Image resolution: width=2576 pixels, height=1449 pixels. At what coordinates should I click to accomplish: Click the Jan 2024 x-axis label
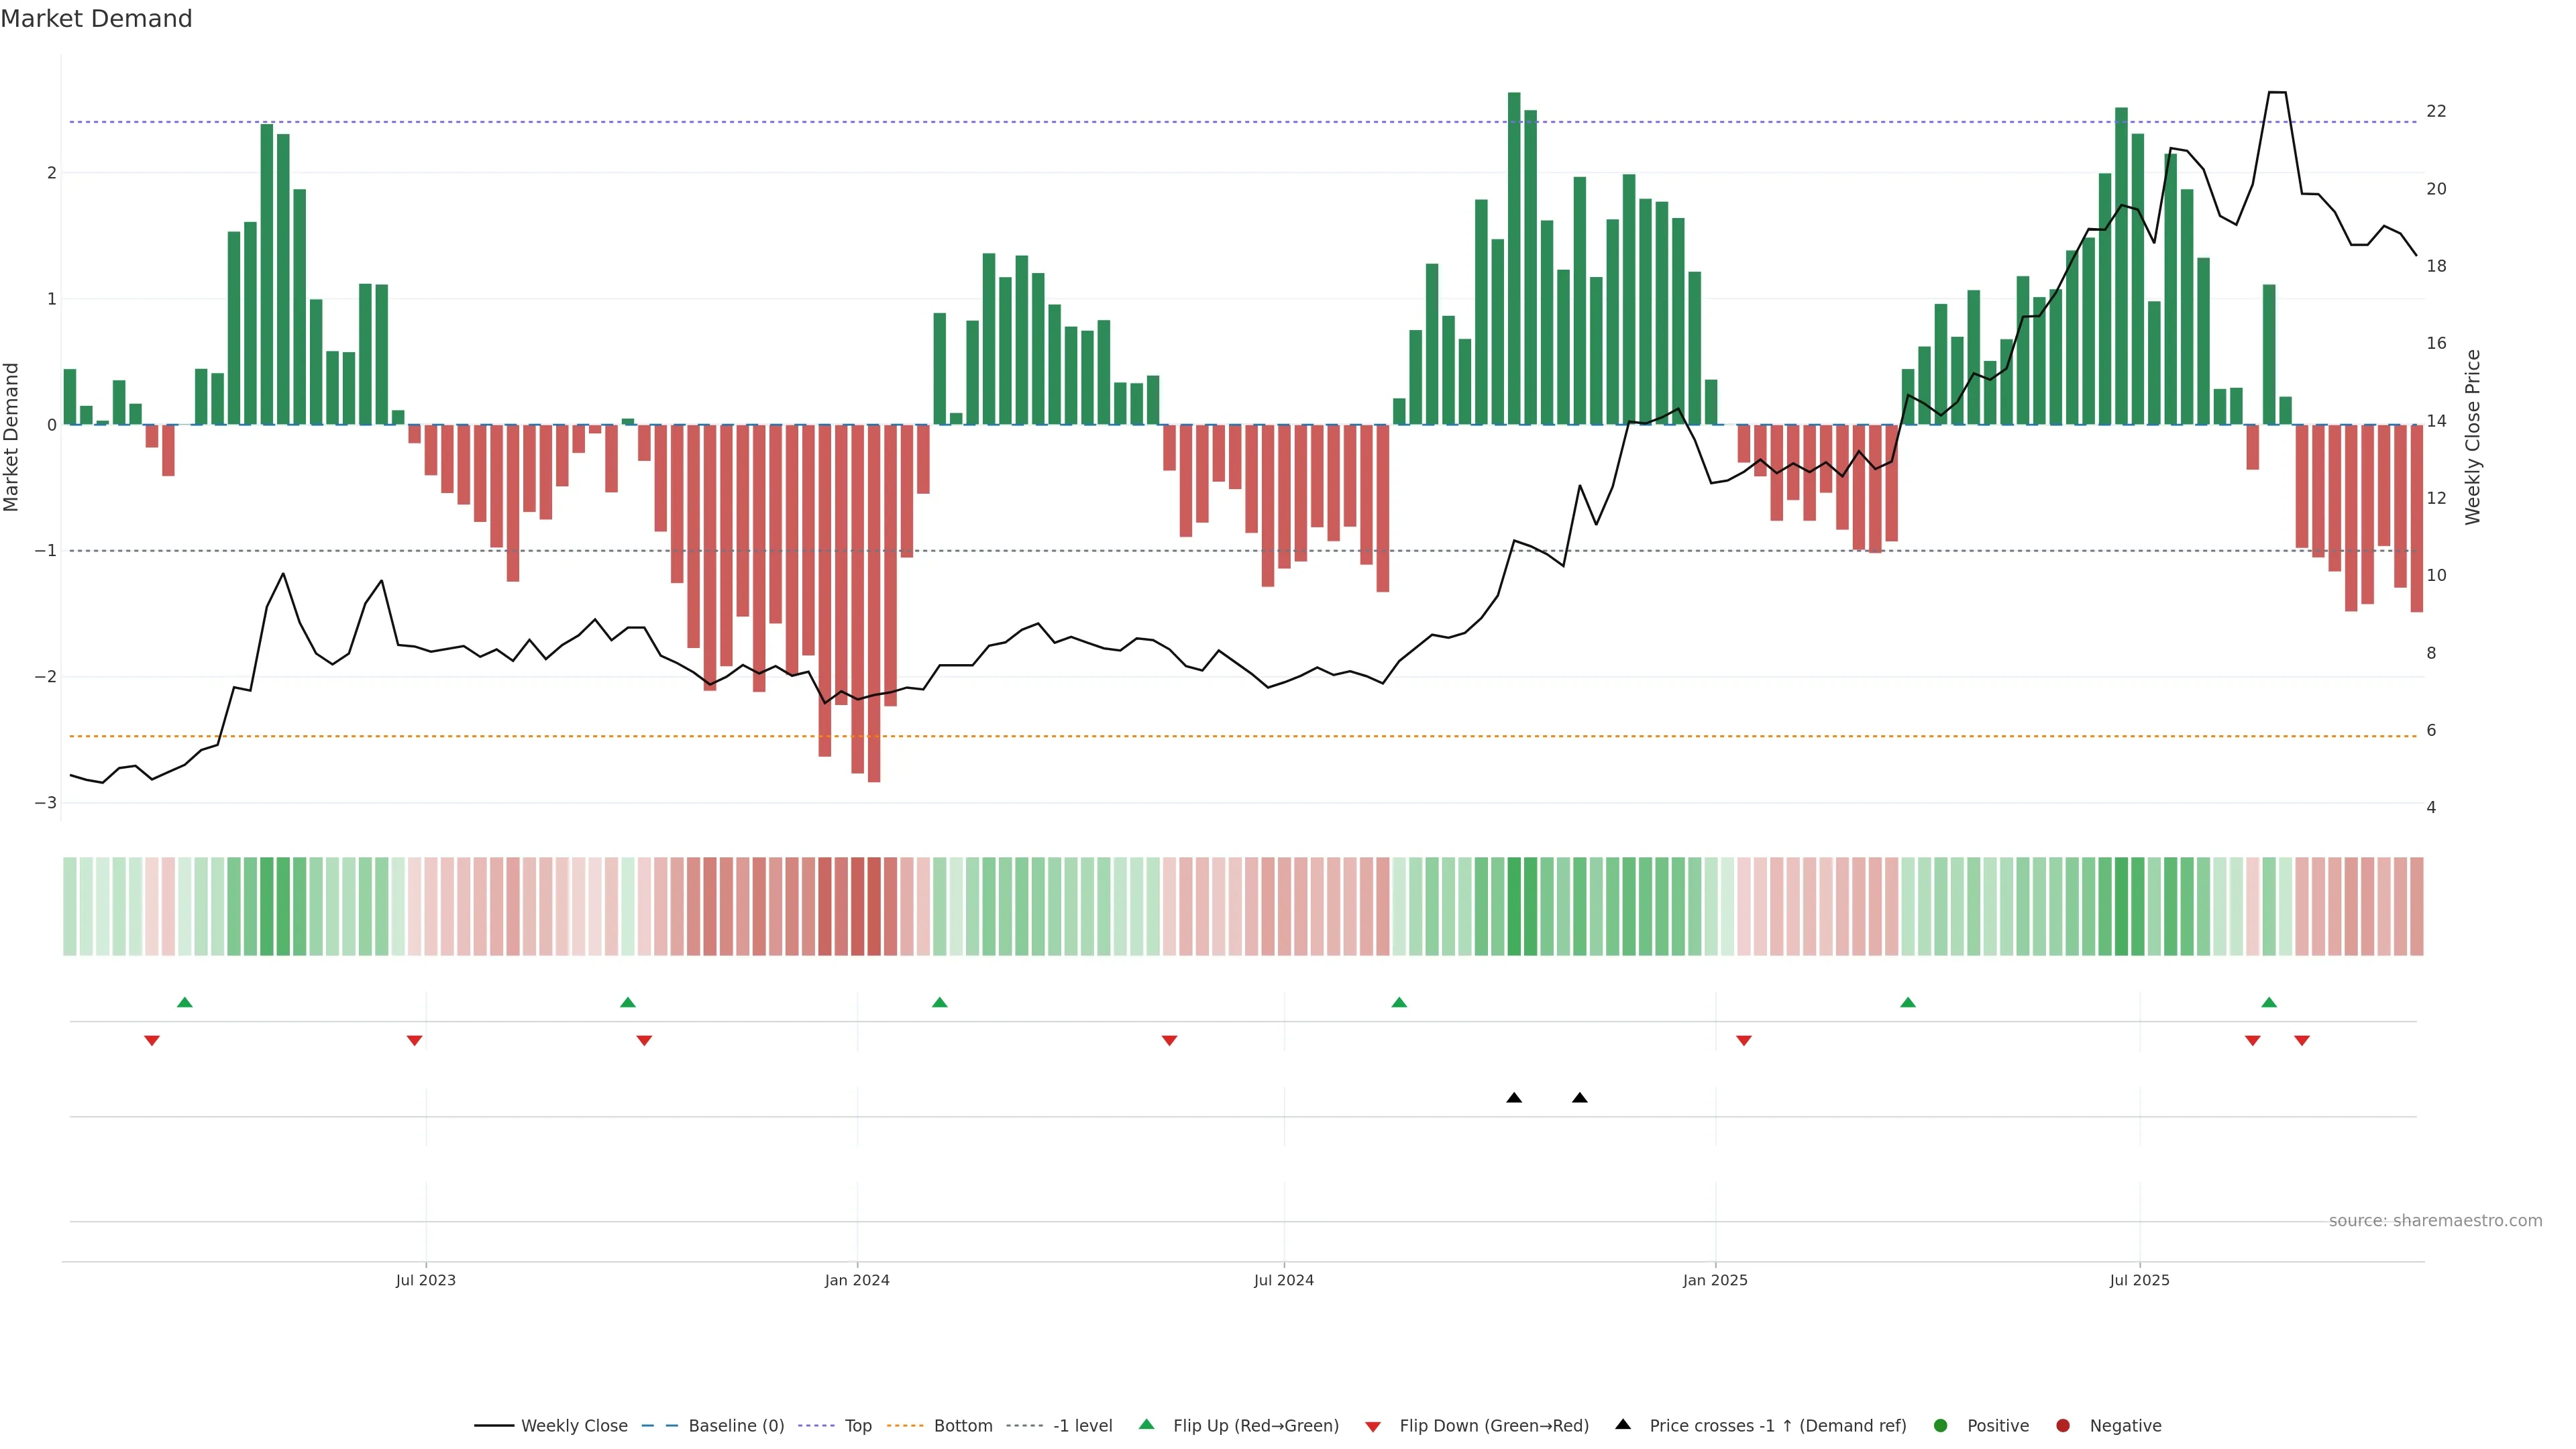857,1280
